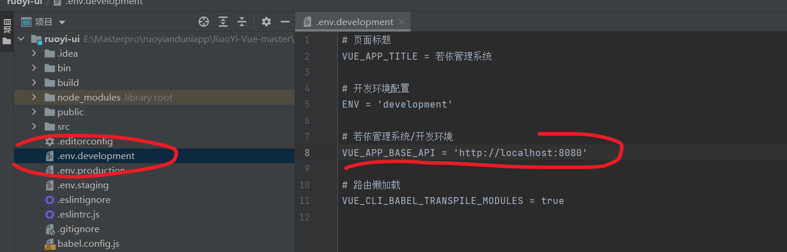Image resolution: width=787 pixels, height=252 pixels.
Task: Click the .env.development file icon
Action: (50, 156)
